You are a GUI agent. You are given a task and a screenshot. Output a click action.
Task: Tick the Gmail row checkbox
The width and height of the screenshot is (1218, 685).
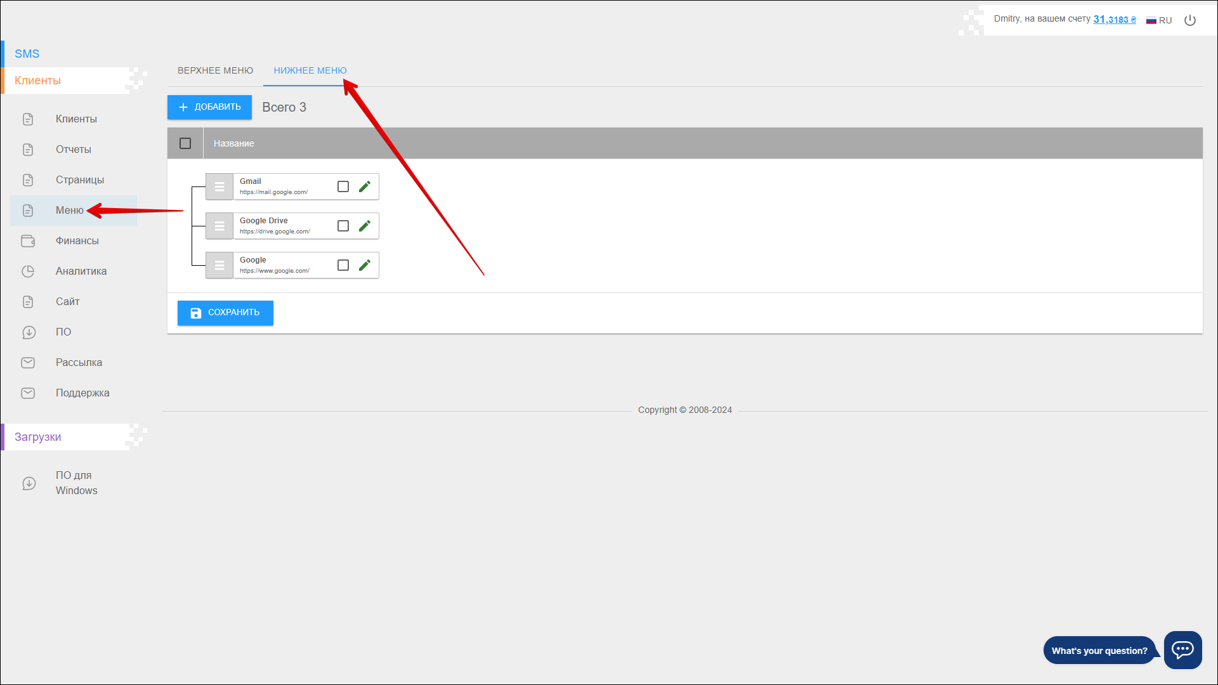coord(343,186)
